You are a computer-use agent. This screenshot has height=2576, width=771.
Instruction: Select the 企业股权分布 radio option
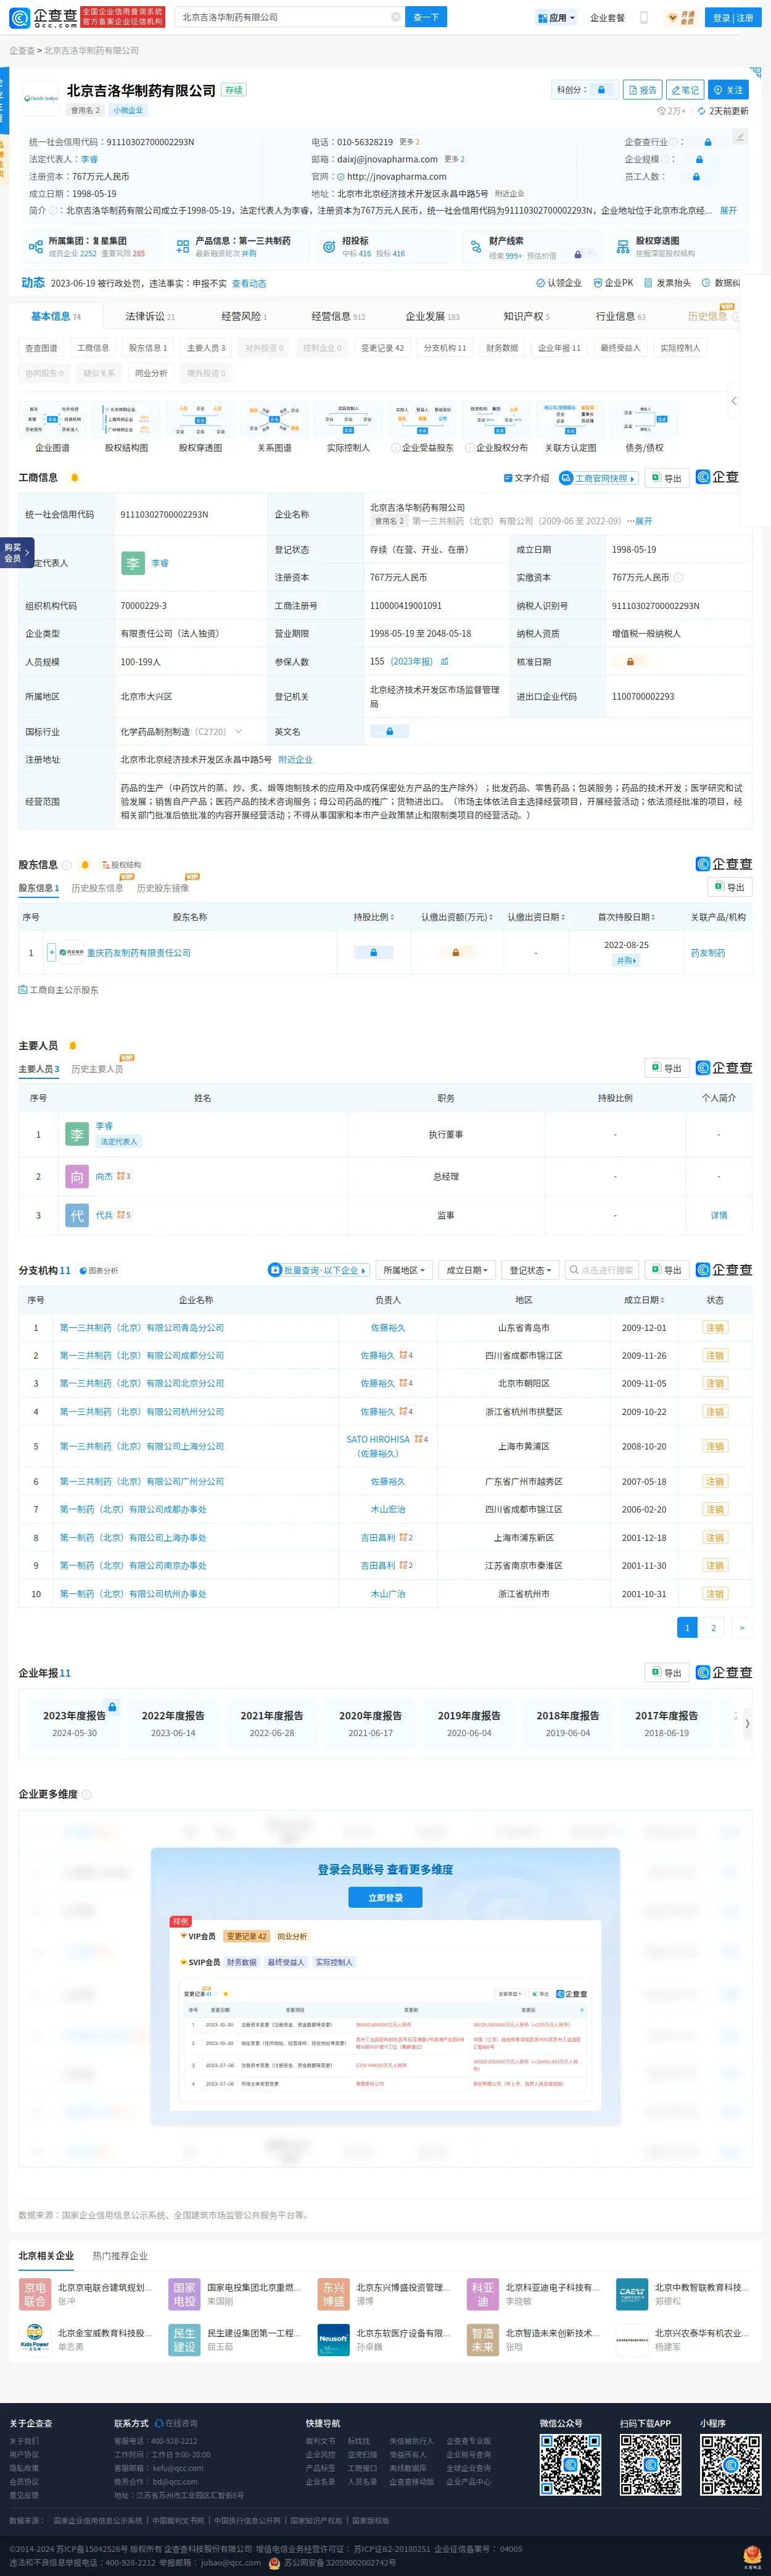pos(469,448)
